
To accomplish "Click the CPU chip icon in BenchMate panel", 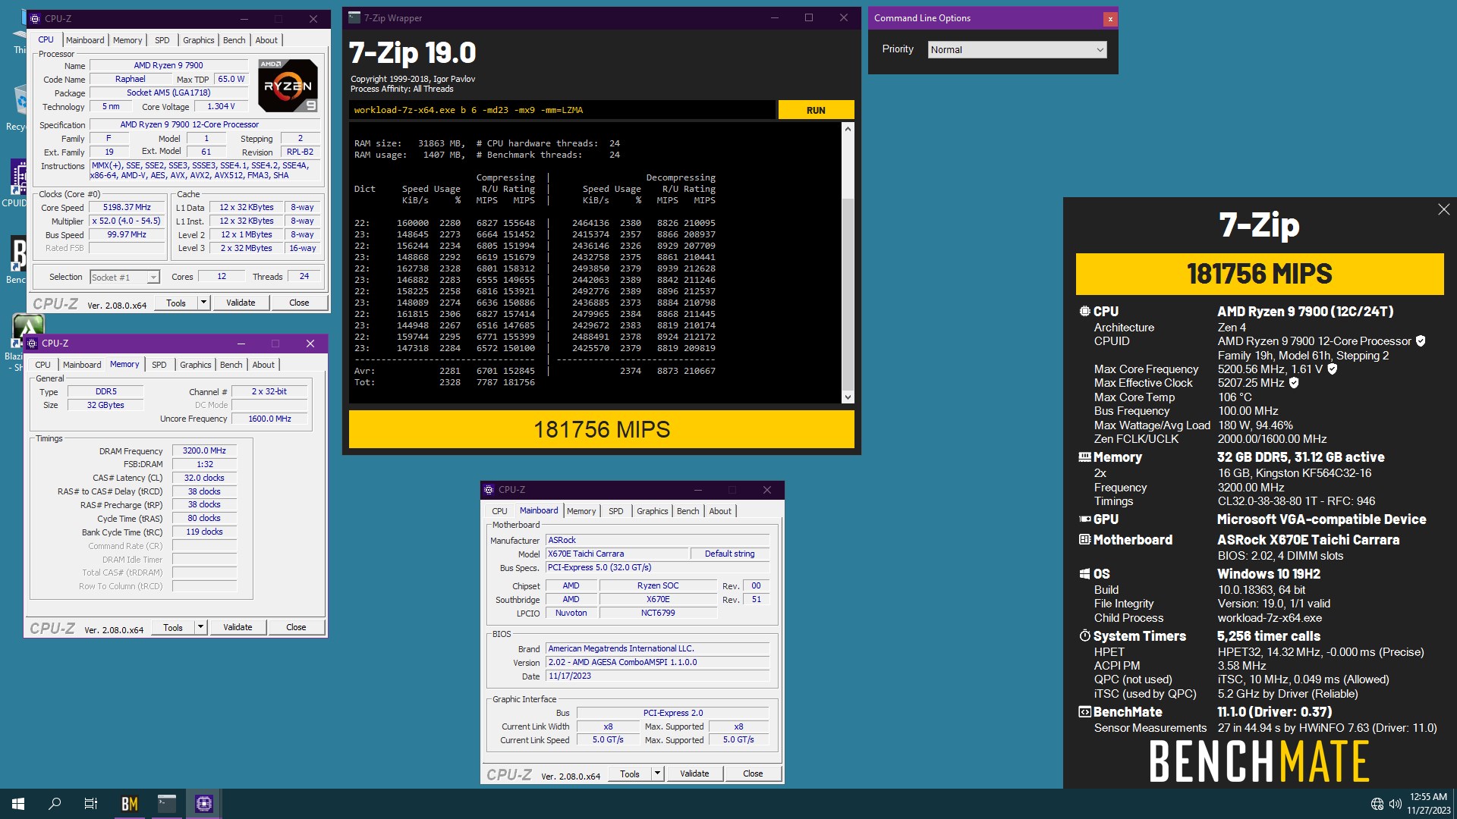I will pos(1084,311).
